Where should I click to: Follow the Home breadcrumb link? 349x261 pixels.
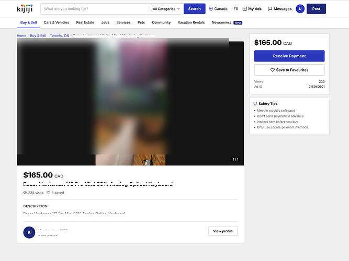click(21, 35)
